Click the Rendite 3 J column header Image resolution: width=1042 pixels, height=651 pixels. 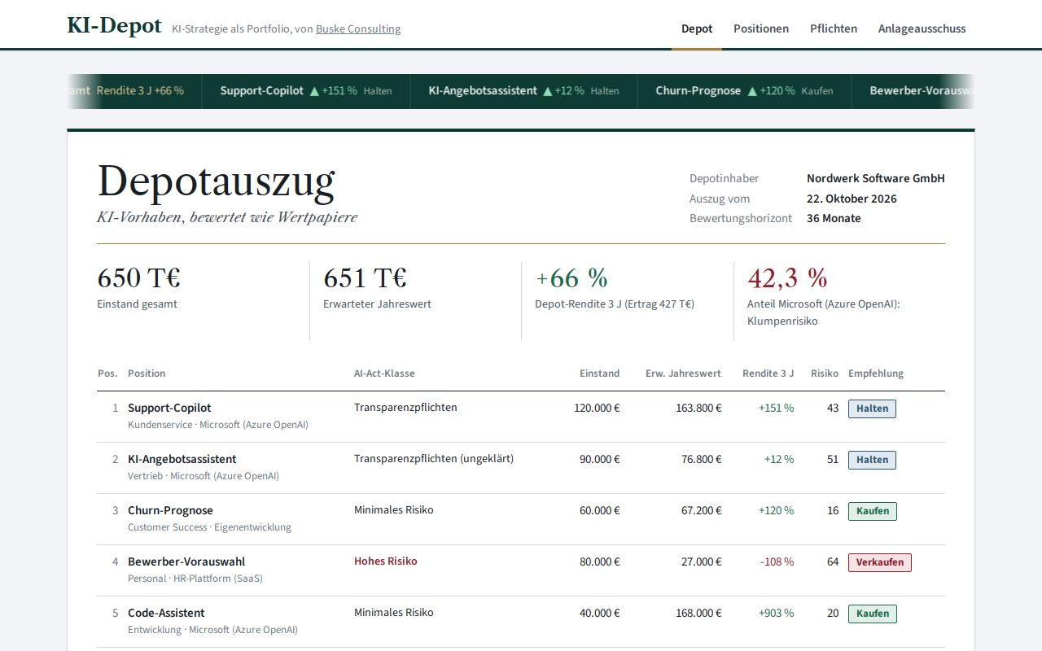tap(768, 374)
